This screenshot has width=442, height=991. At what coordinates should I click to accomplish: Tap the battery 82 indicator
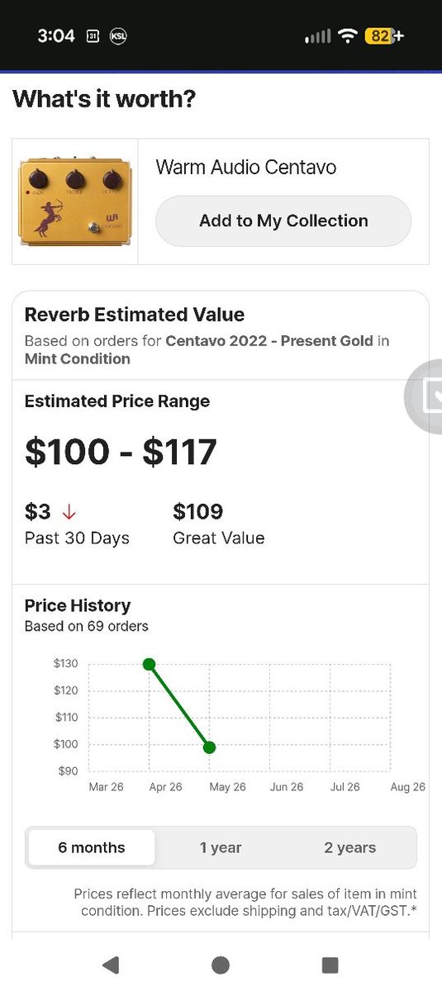click(384, 36)
